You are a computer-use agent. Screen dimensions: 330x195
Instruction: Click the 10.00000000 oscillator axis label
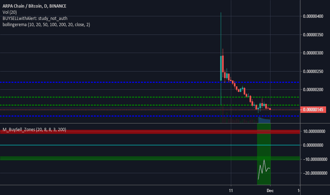pyautogui.click(x=314, y=131)
